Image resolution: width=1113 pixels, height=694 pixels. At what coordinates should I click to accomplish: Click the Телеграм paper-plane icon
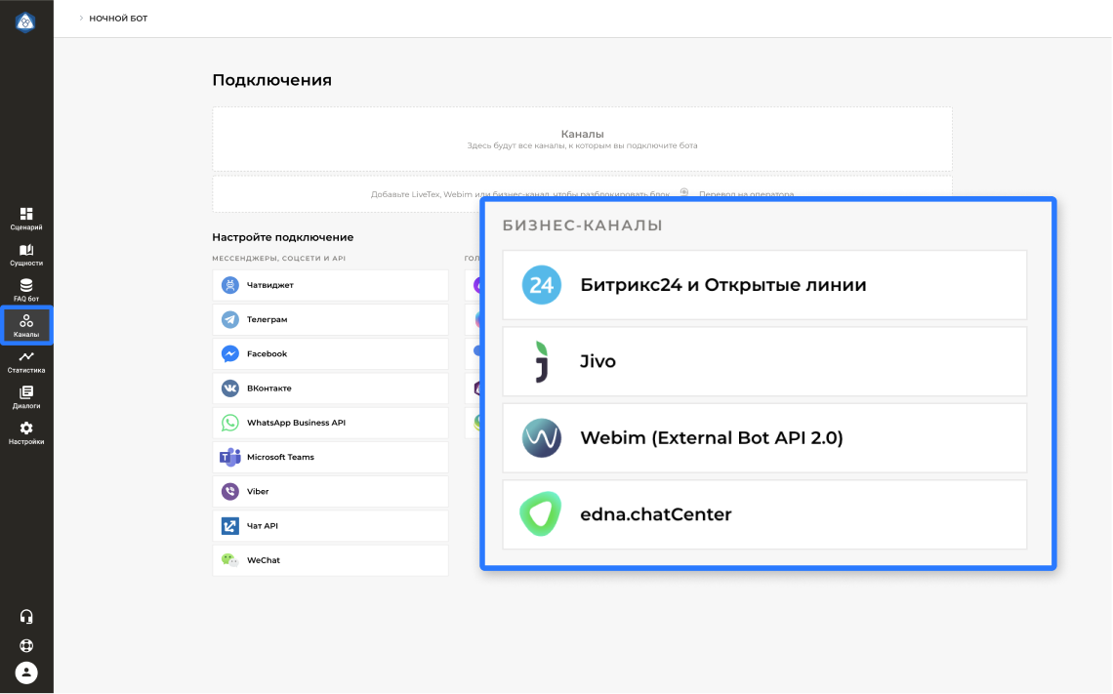[x=230, y=319]
